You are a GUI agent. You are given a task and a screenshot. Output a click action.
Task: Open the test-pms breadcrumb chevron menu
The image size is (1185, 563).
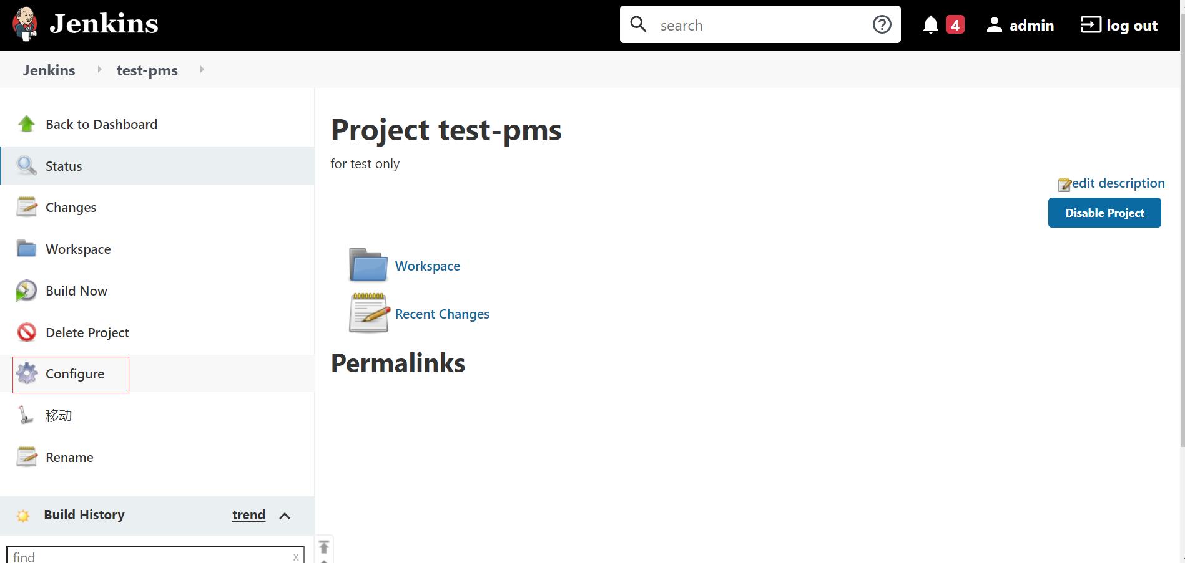(x=202, y=70)
